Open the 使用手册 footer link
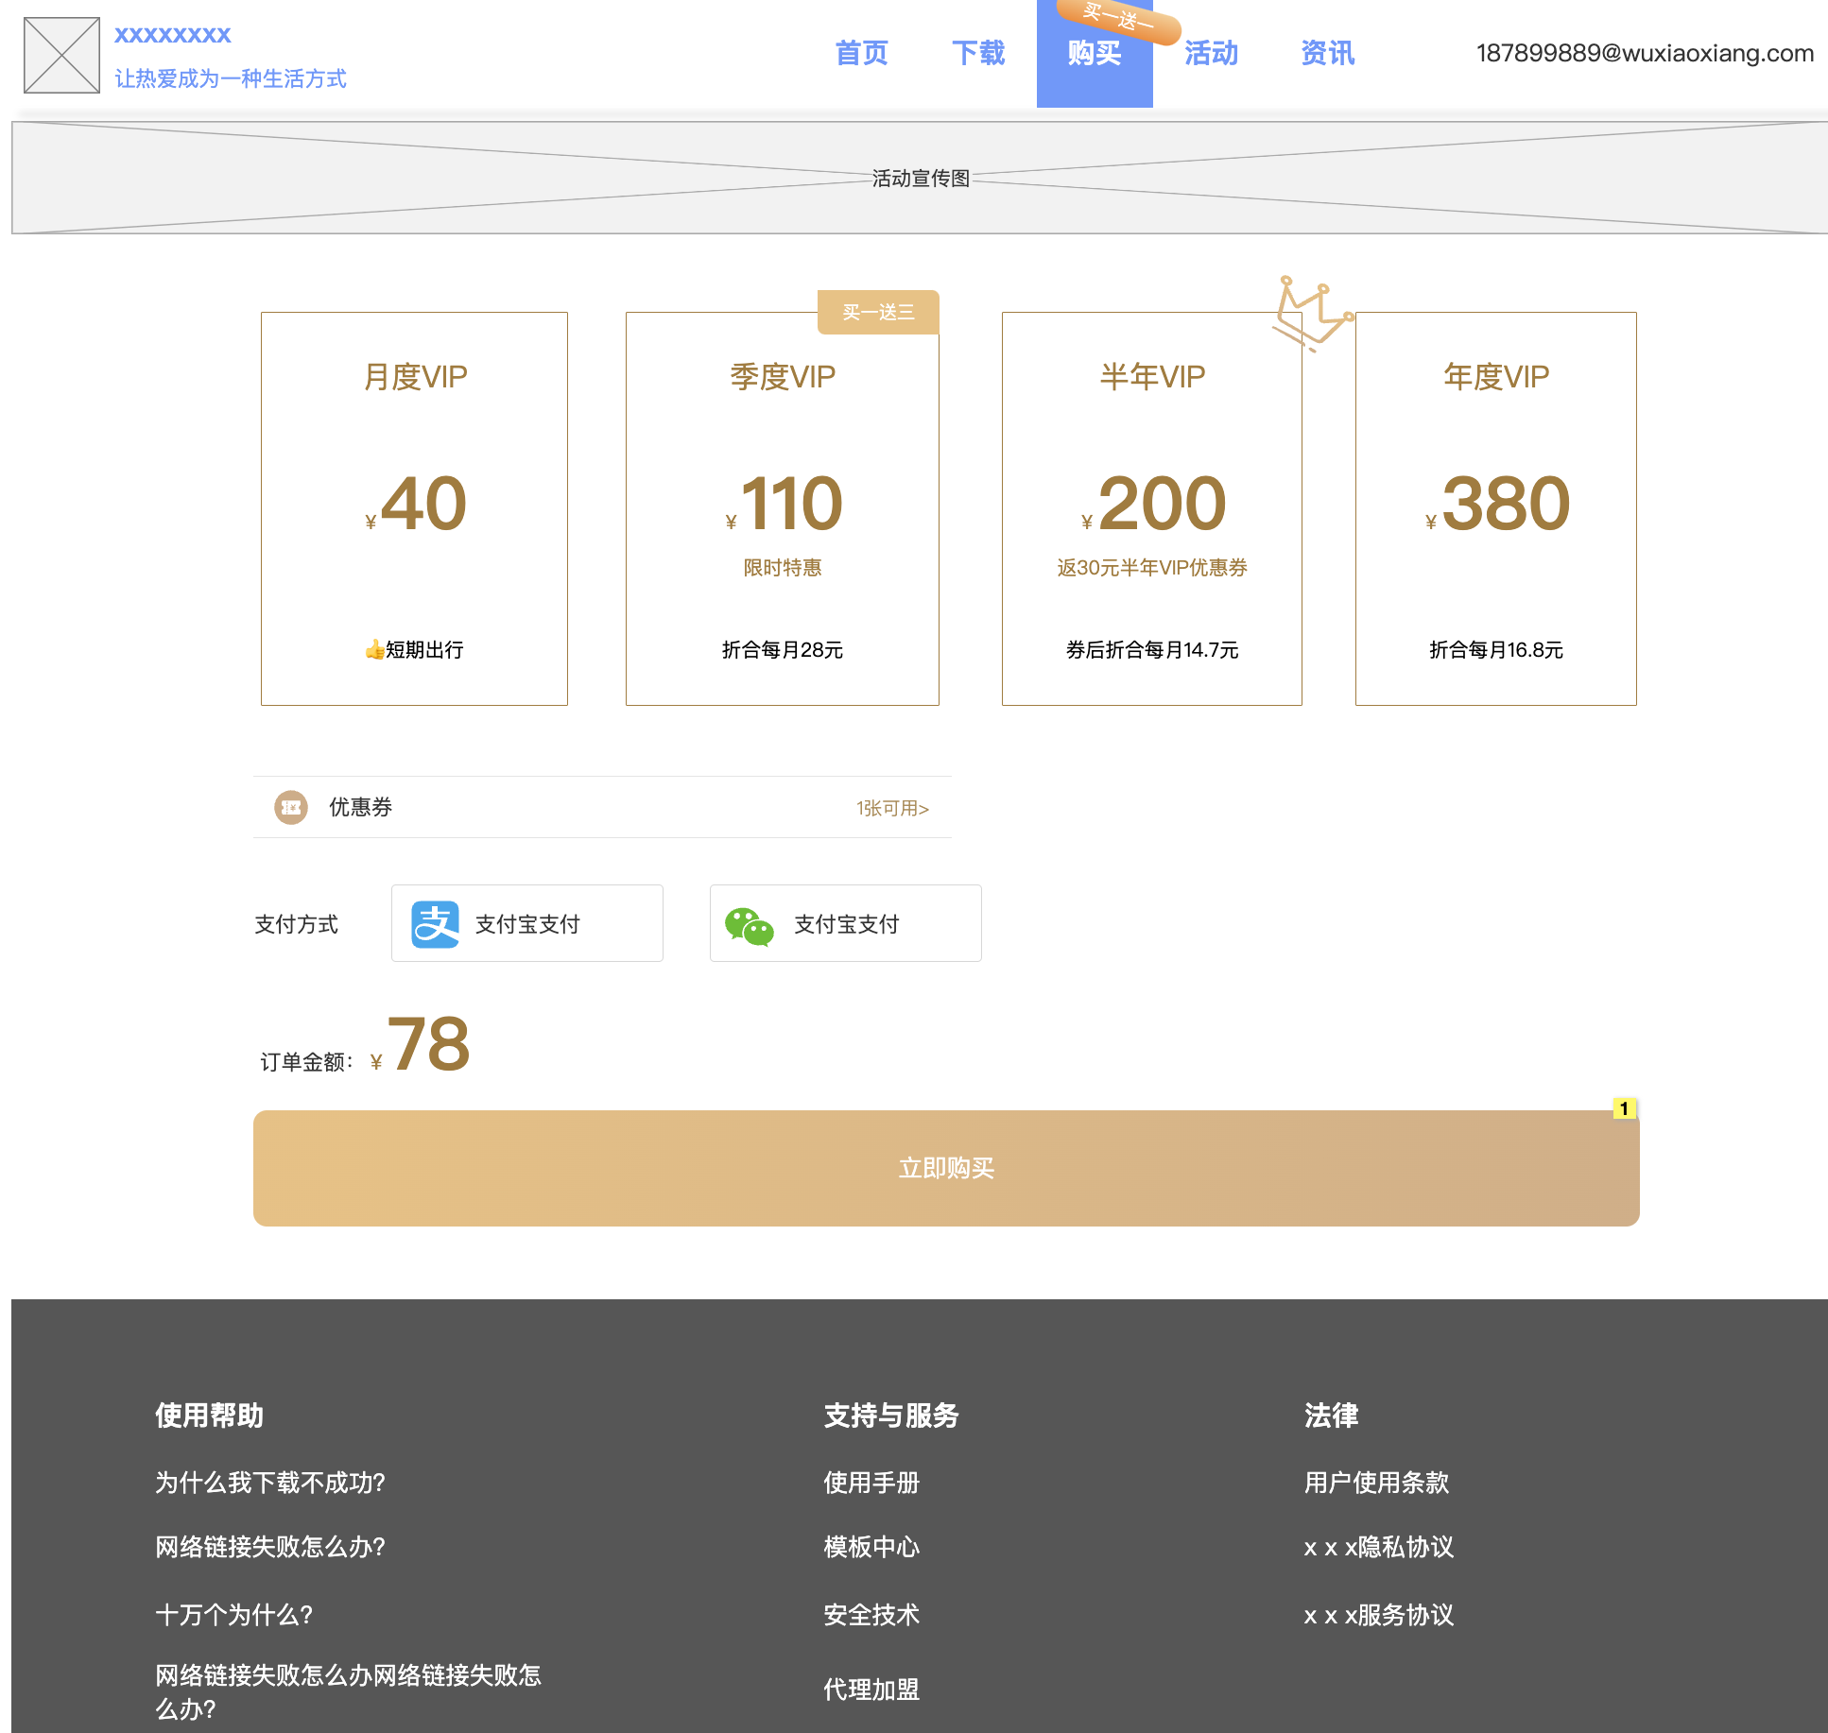Image resolution: width=1828 pixels, height=1733 pixels. click(x=871, y=1482)
